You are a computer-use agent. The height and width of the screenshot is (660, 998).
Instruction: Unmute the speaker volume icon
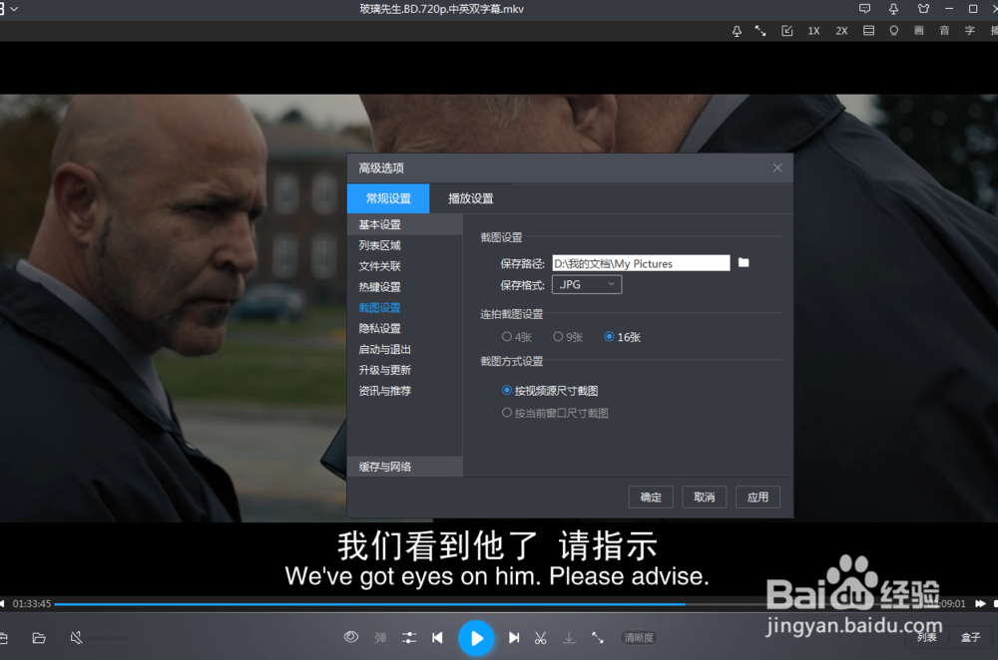tap(77, 638)
